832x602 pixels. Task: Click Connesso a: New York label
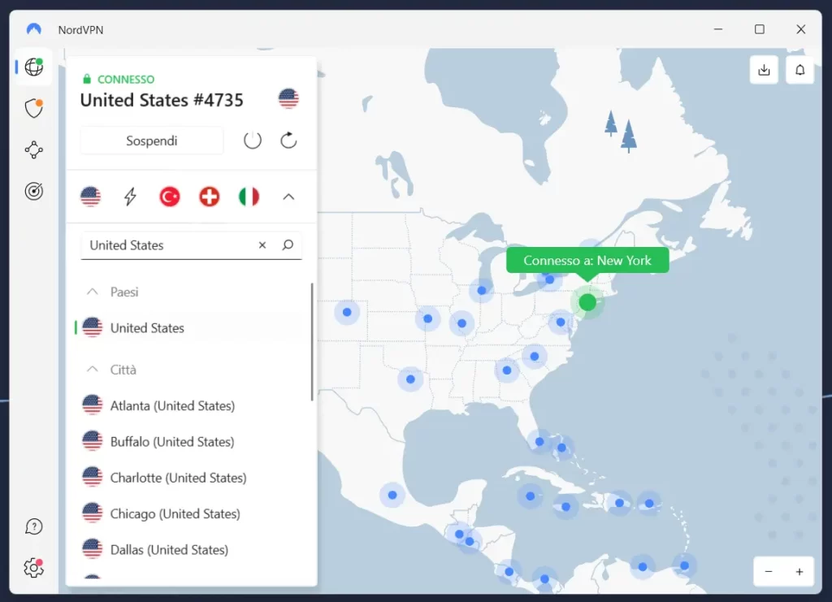[x=587, y=261]
